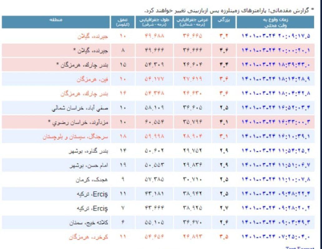
Task: Click the magnitude value ۲.۷
Action: tap(224, 208)
